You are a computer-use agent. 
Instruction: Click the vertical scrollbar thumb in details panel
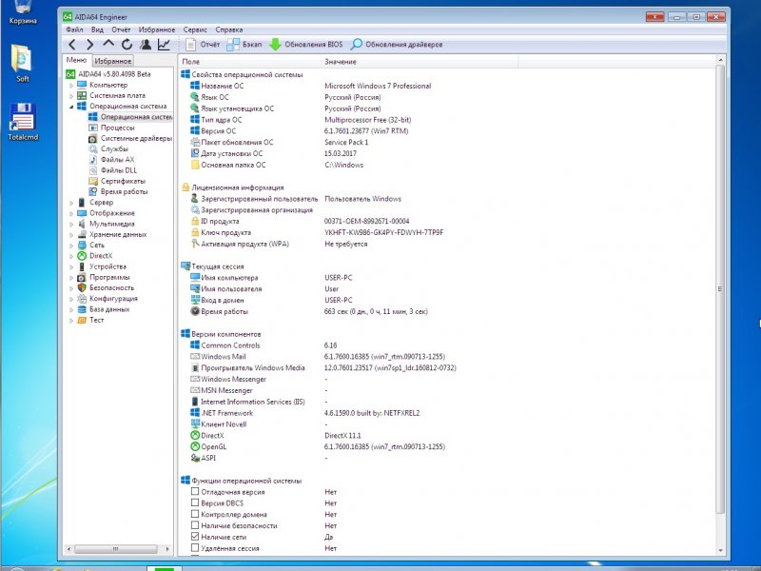point(720,289)
